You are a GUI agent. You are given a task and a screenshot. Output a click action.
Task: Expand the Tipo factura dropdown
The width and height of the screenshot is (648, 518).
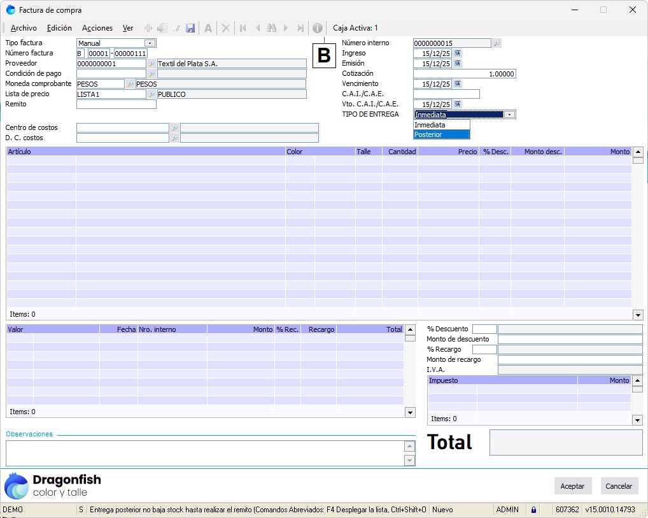click(x=150, y=43)
